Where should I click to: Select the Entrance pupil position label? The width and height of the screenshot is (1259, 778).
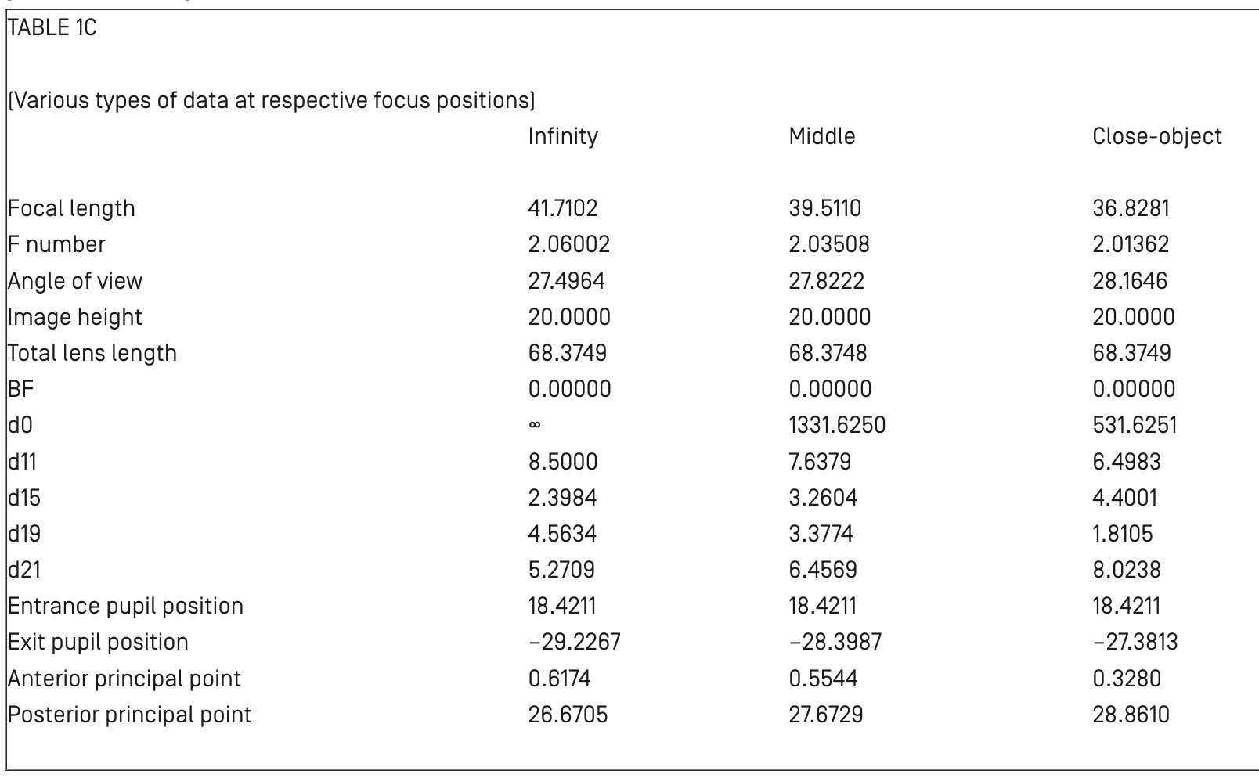click(x=125, y=606)
